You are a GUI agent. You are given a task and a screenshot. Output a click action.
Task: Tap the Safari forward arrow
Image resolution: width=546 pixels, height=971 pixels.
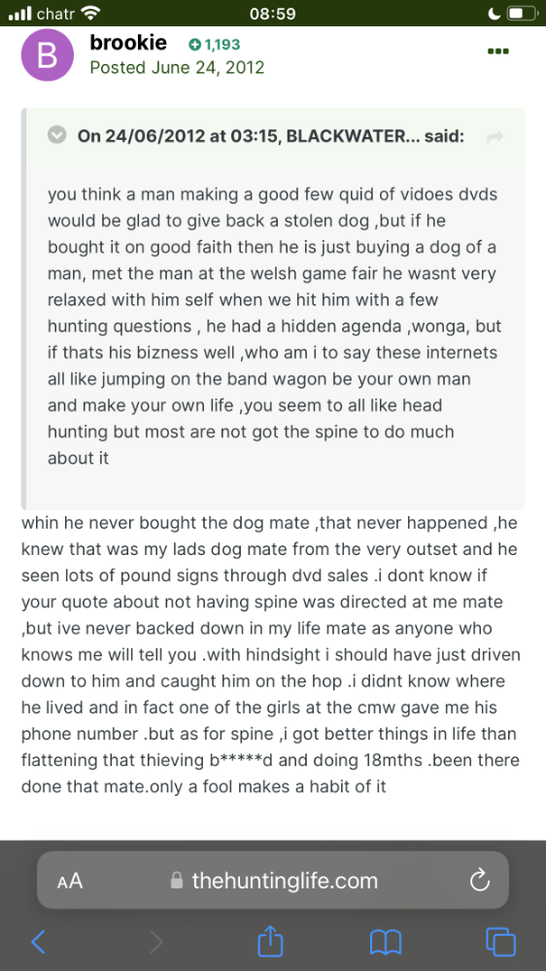156,942
